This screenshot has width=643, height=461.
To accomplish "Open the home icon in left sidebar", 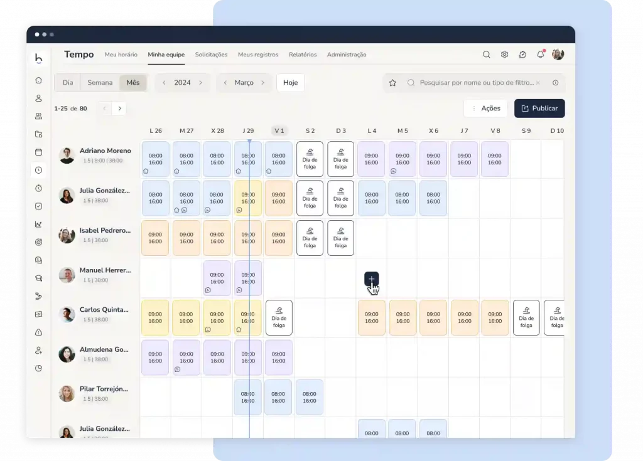I will (x=38, y=80).
